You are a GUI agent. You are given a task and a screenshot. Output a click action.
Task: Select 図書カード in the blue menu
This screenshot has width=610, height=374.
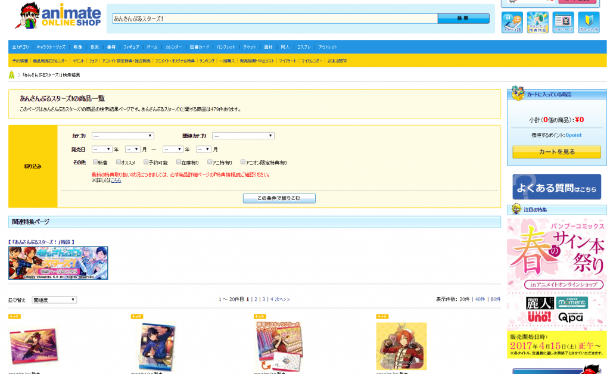coord(199,47)
